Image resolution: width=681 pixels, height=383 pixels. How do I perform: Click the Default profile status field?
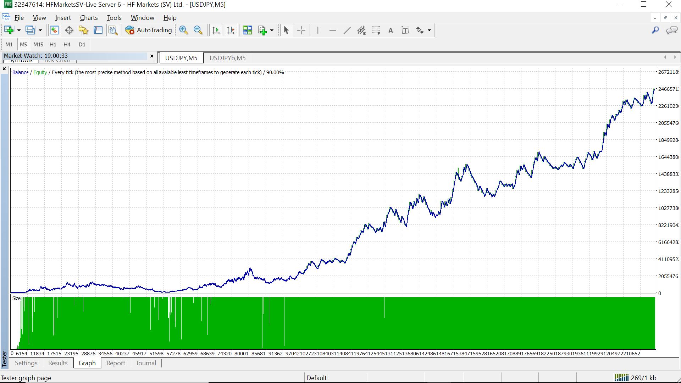pos(335,378)
